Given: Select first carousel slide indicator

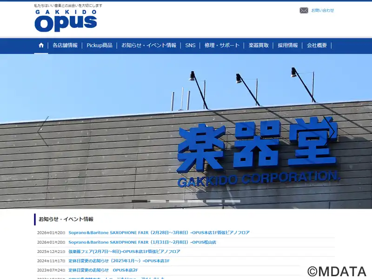Looking at the screenshot, I should (x=139, y=201).
